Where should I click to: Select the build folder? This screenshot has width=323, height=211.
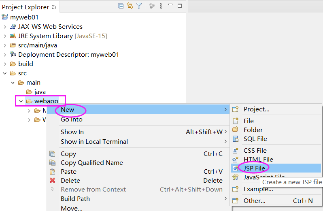(x=25, y=64)
